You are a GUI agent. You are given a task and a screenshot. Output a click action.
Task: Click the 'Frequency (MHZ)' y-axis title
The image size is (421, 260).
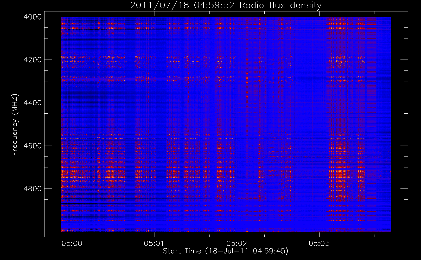(x=15, y=125)
